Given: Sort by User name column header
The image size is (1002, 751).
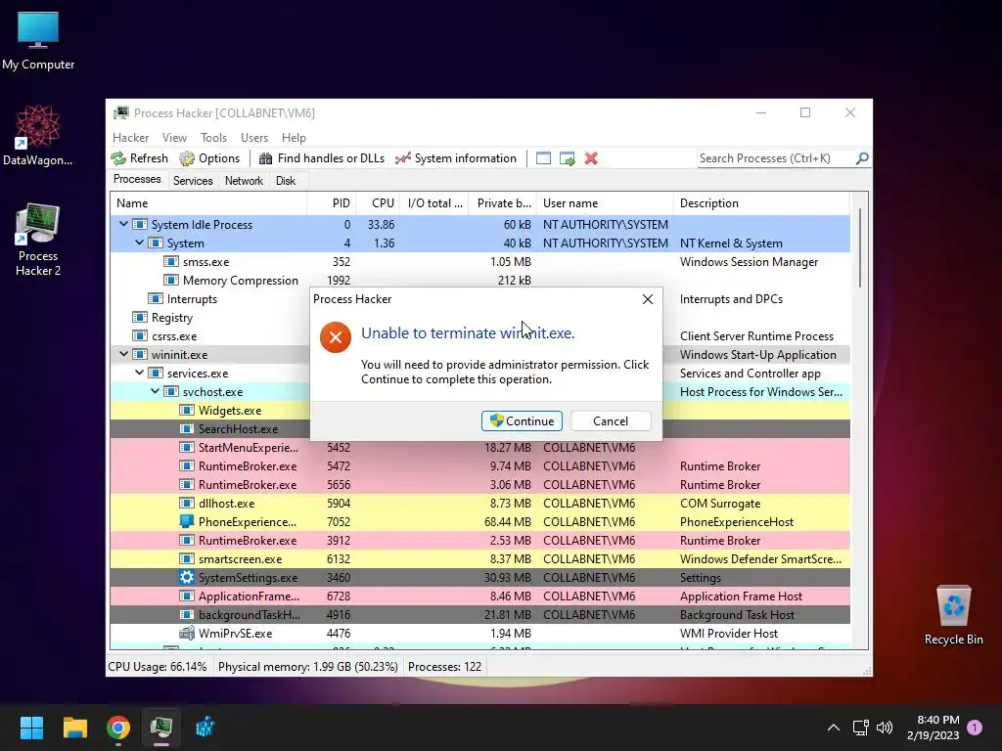Looking at the screenshot, I should click(x=605, y=203).
